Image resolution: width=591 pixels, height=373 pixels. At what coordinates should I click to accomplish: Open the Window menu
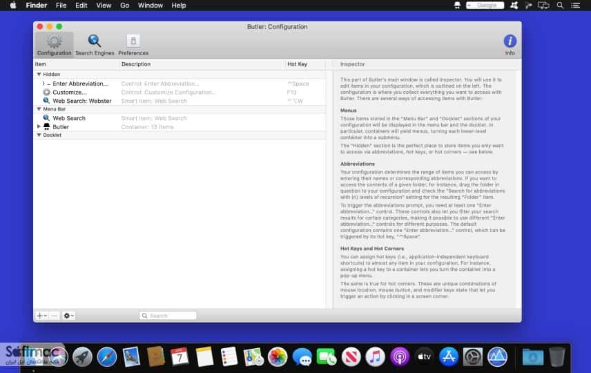coord(150,6)
